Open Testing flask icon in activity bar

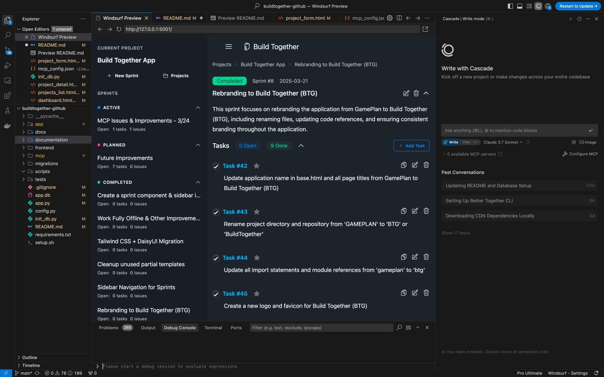[x=7, y=111]
